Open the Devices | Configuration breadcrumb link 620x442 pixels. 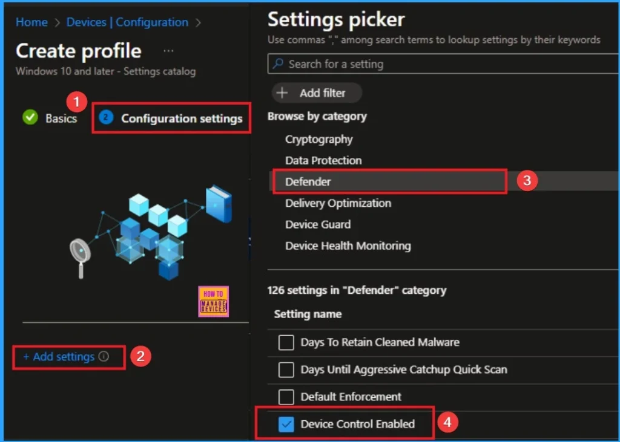pos(127,22)
